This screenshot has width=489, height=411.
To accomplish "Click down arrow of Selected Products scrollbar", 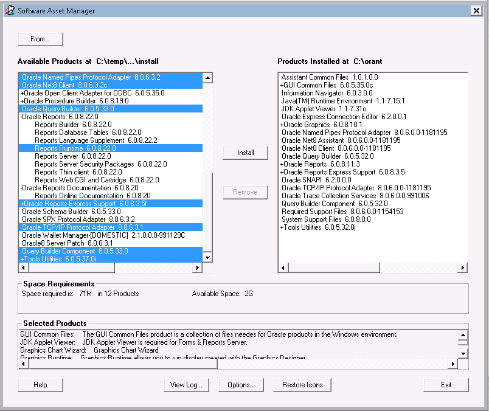I will click(463, 354).
